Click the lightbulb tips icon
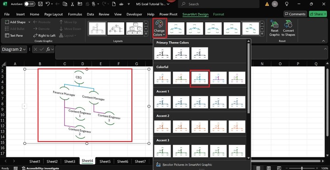This screenshot has width=330, height=170. (x=286, y=4)
